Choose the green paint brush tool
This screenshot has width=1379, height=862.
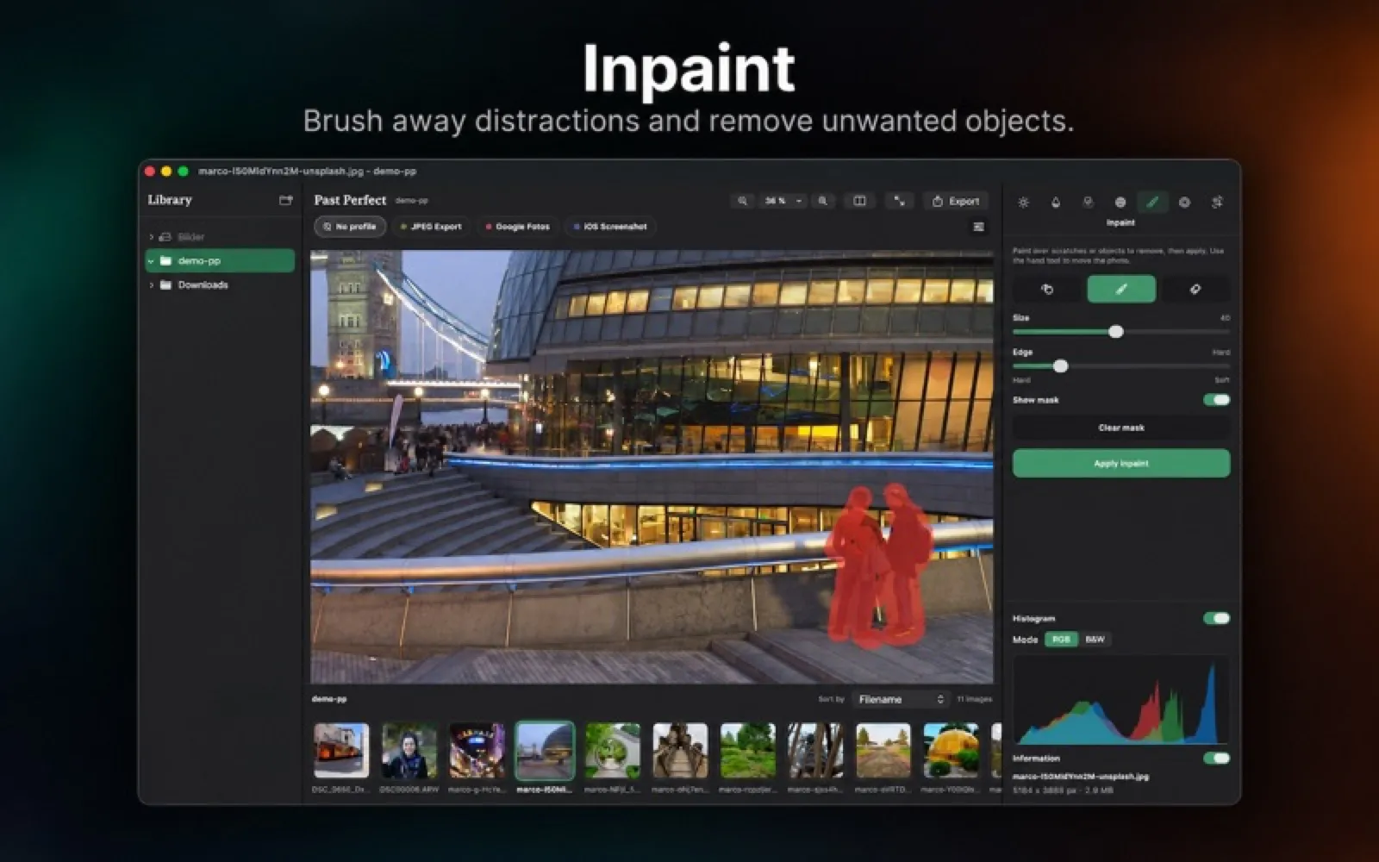coord(1121,290)
